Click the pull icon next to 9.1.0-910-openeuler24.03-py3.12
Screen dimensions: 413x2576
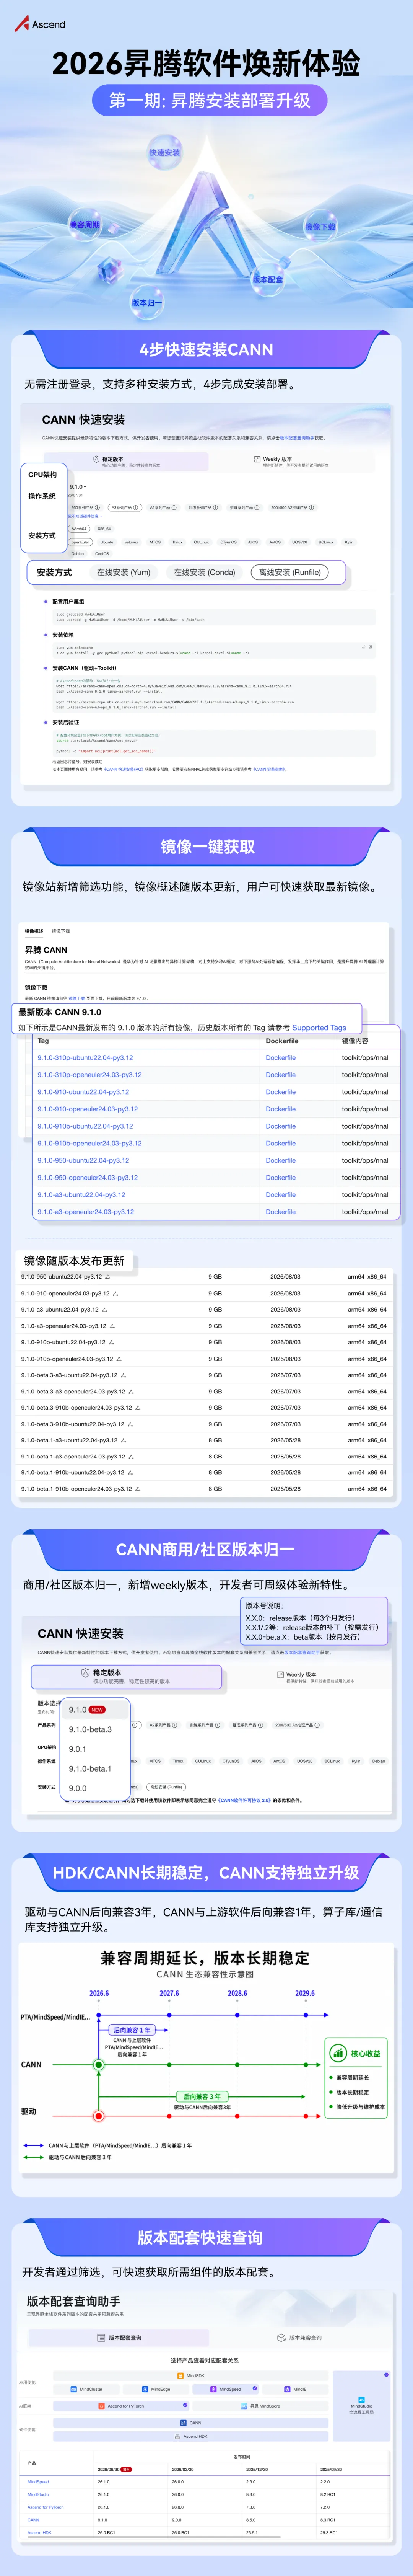(115, 1293)
